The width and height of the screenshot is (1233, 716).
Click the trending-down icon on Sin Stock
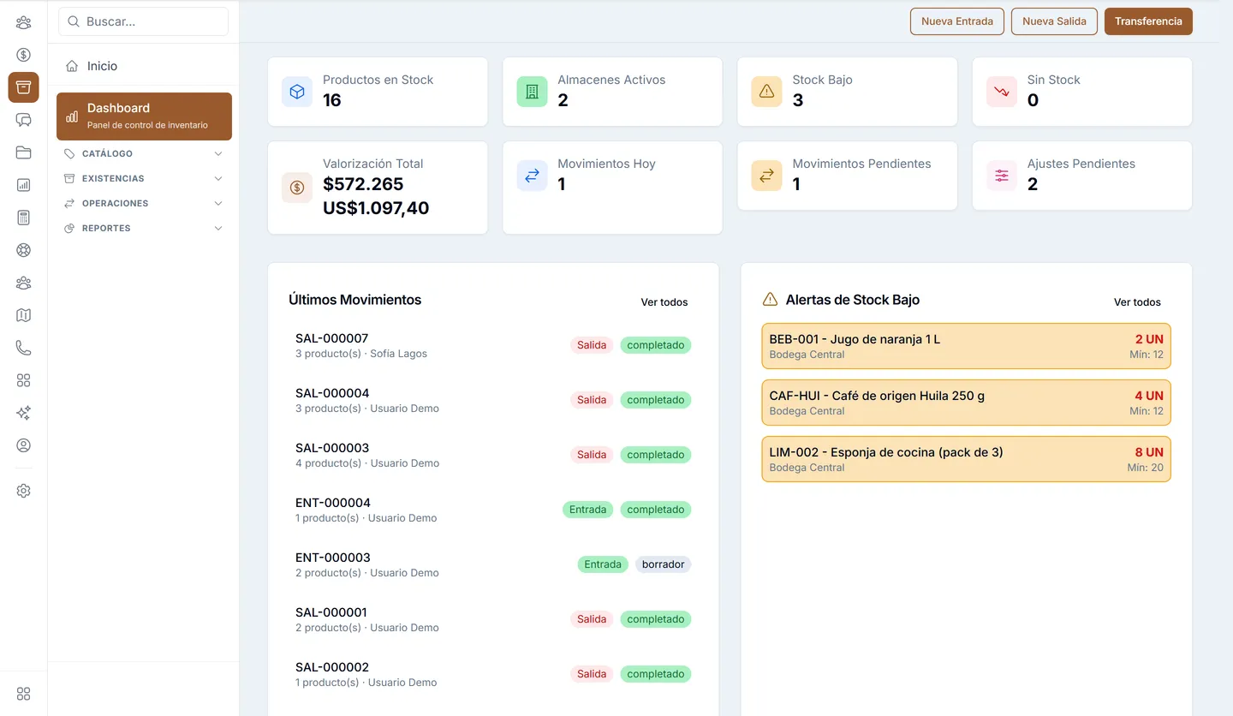tap(1002, 92)
